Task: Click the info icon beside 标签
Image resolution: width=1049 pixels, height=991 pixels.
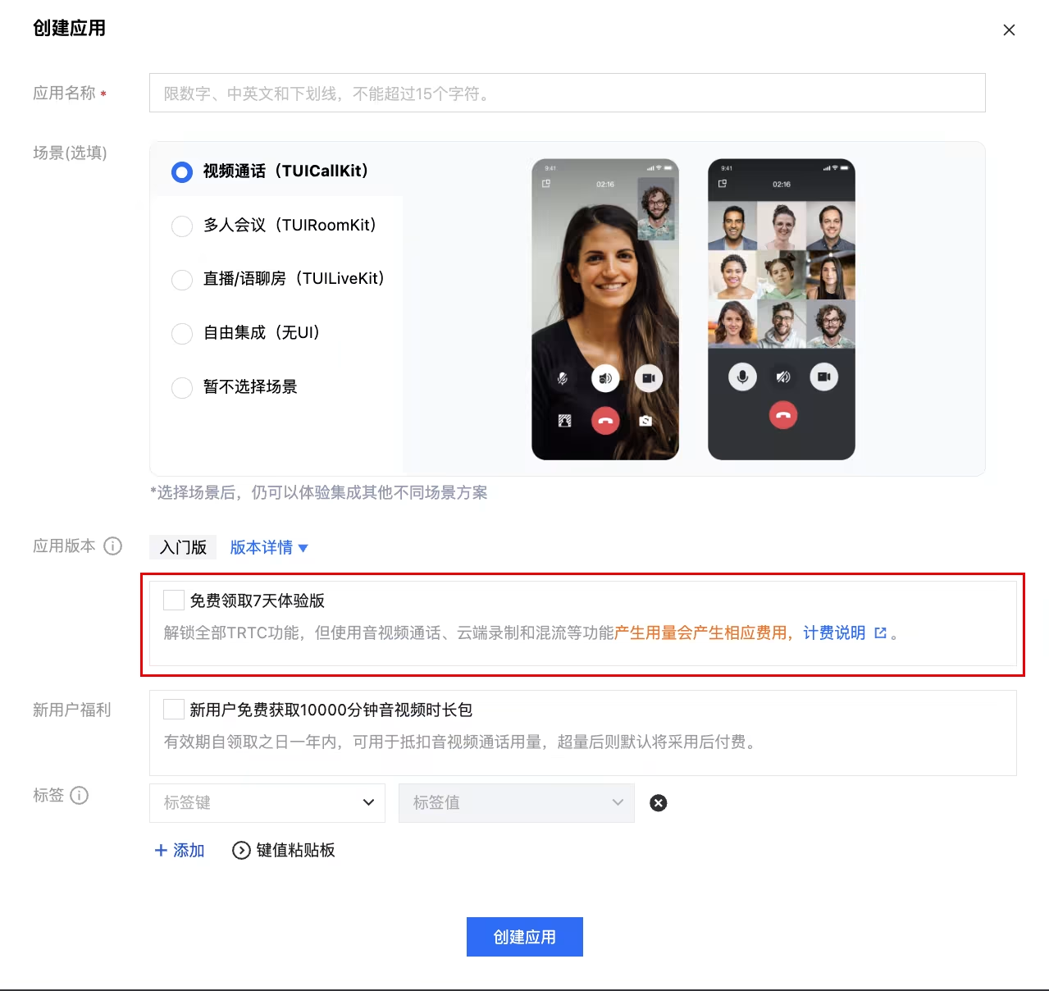Action: tap(80, 795)
